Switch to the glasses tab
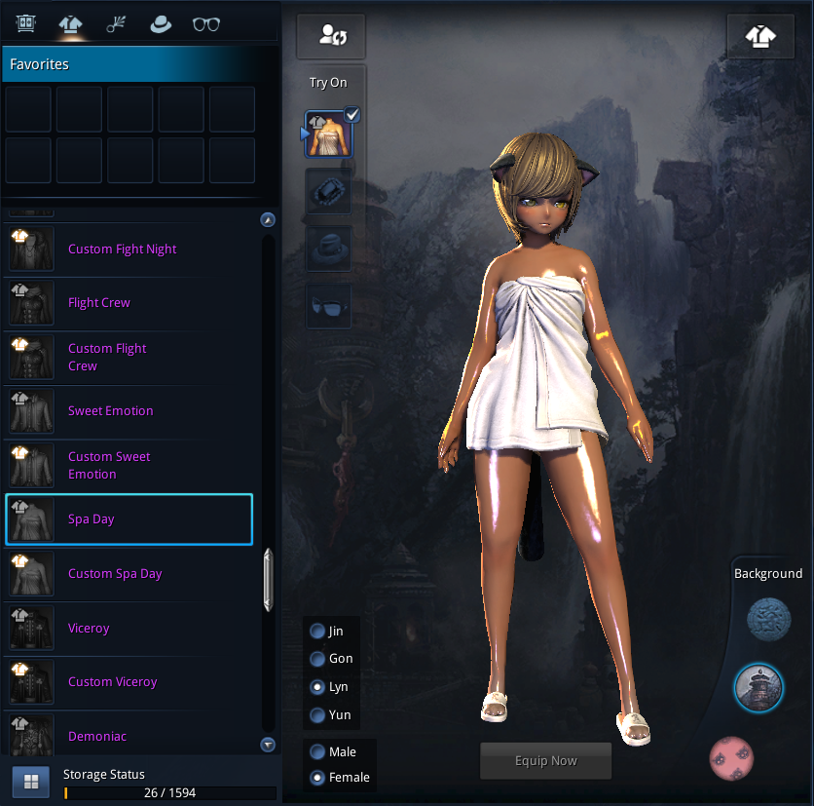Screen dimensions: 814x806 206,24
